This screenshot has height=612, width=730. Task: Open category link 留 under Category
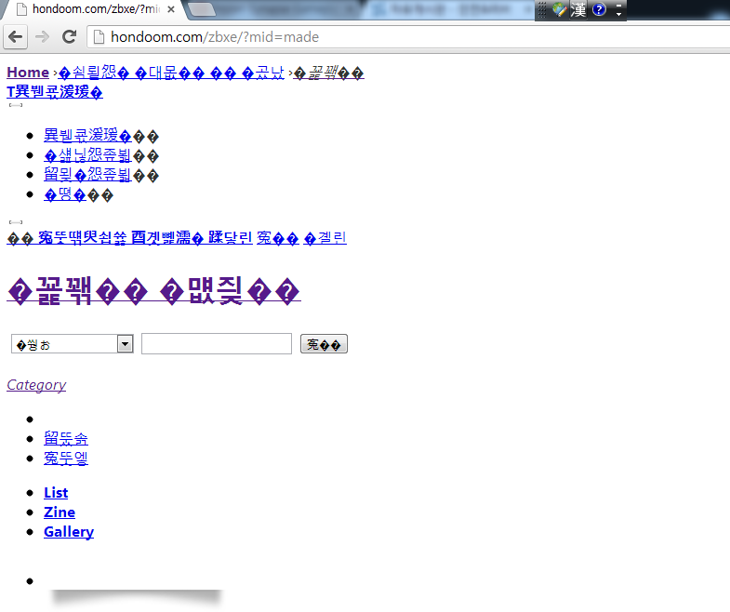tap(66, 439)
